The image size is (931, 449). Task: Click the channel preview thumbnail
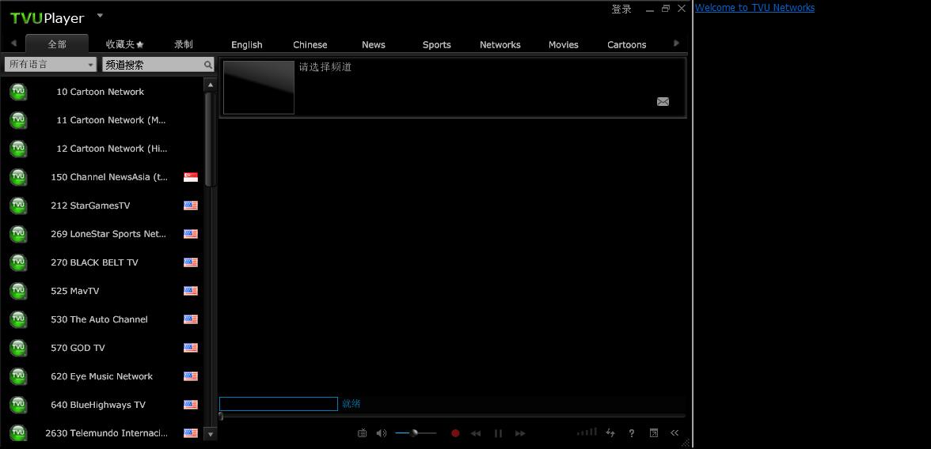[259, 87]
